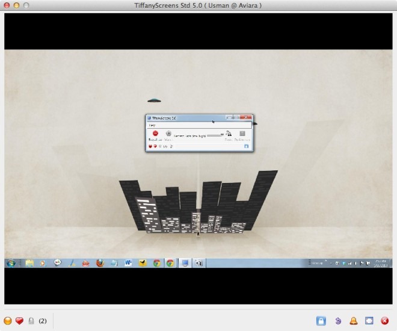Click the orange bell alert icon
Image resolution: width=397 pixels, height=331 pixels.
point(354,321)
